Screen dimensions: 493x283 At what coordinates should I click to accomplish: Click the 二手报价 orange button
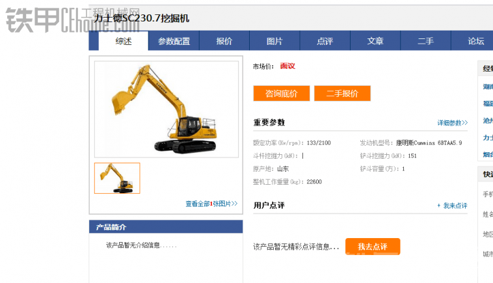tap(342, 94)
